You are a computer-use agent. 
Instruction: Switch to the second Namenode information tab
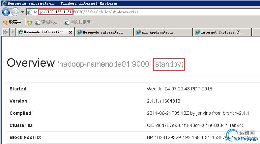(104, 32)
